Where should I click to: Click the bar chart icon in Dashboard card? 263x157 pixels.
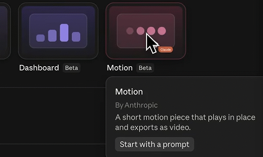point(58,33)
